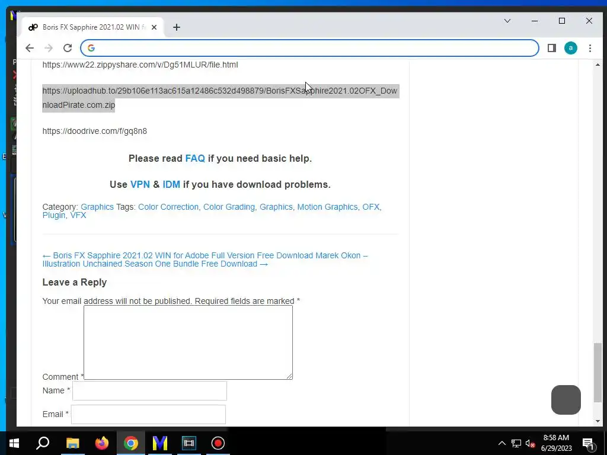This screenshot has width=607, height=455.
Task: Open the Windows Start menu
Action: coord(14,443)
